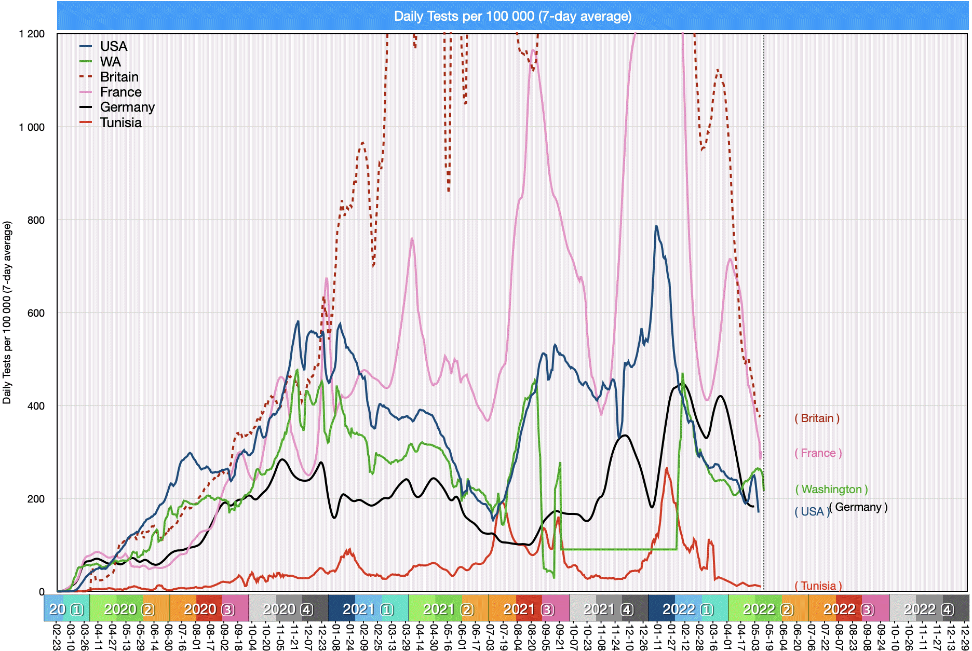Select the (Washington) end-of-line label

(x=831, y=490)
